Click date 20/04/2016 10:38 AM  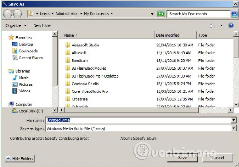(175, 45)
